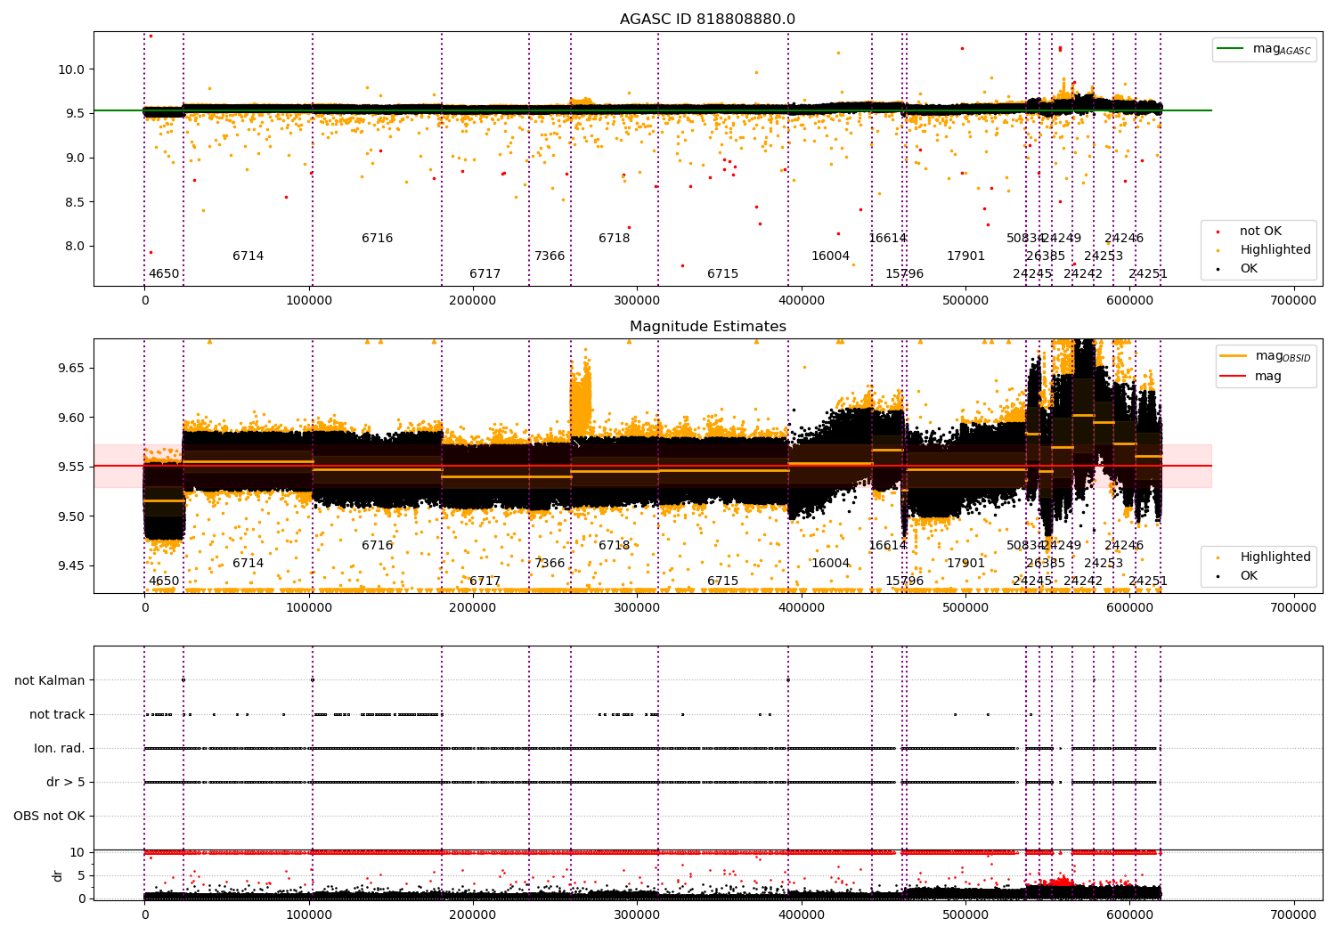
Task: Click obsid label 4650 in Magnitude Estimates plot
Action: coord(164,581)
